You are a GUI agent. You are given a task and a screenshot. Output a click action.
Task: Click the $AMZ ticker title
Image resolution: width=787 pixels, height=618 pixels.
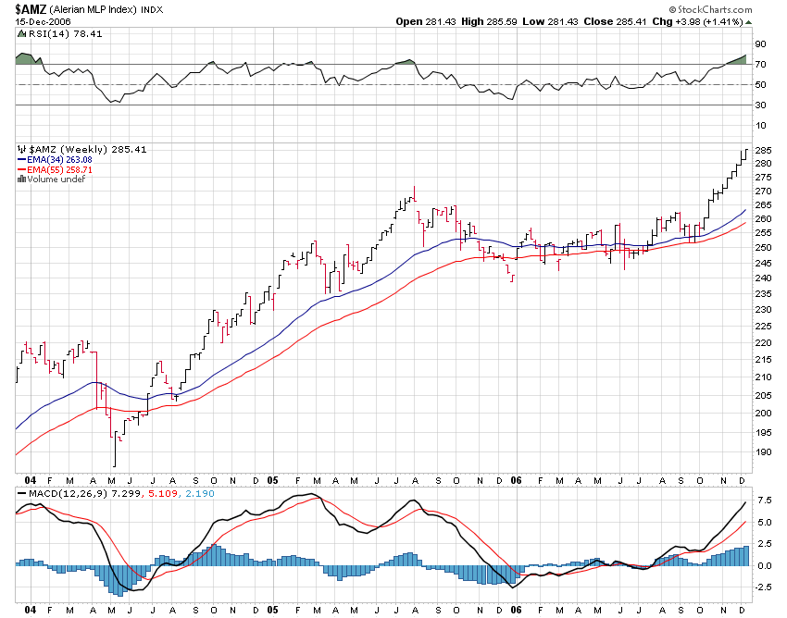[31, 9]
